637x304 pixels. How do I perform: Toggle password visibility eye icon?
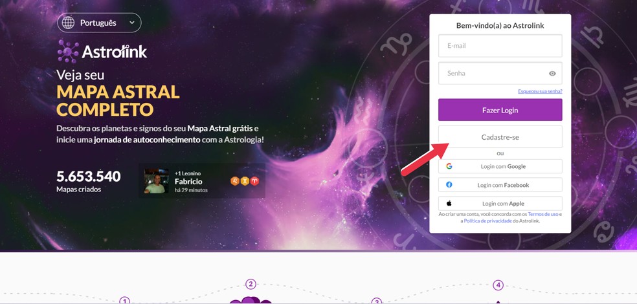tap(552, 74)
